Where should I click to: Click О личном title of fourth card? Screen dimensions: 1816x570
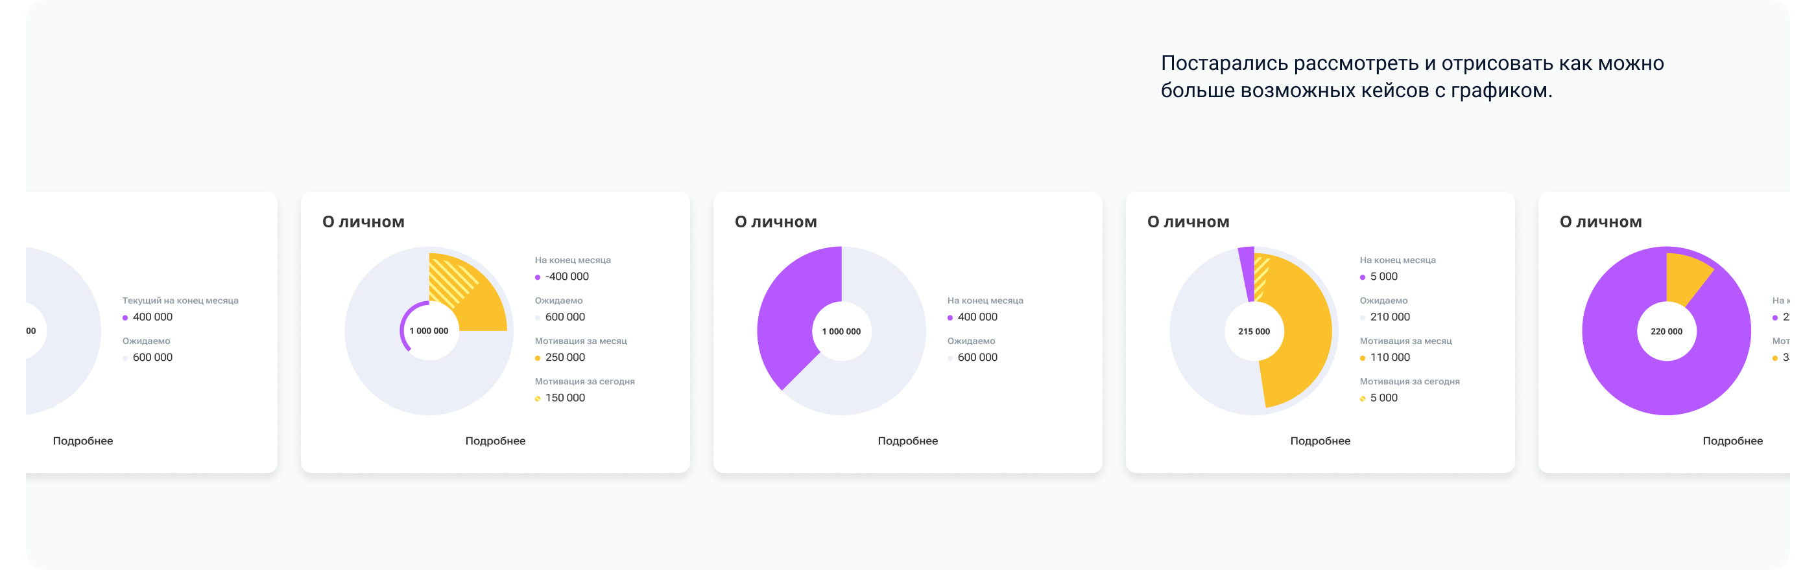[1188, 222]
